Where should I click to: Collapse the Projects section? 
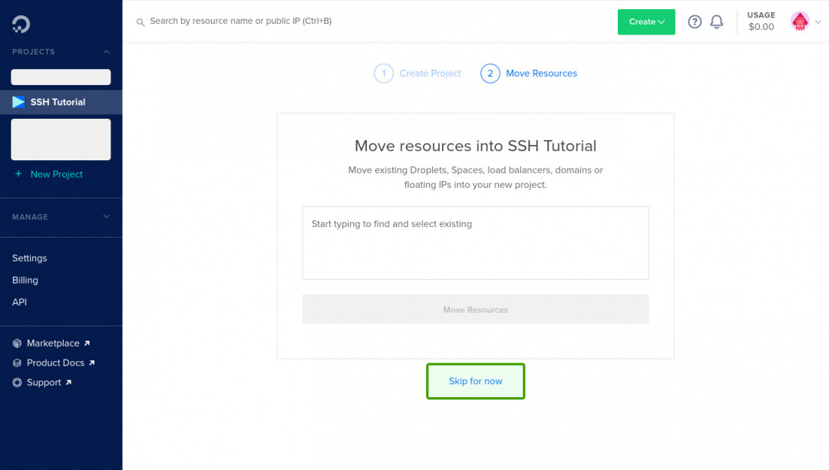pyautogui.click(x=106, y=51)
